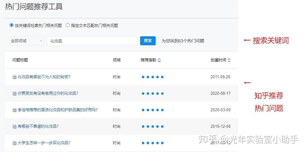Image resolution: width=306 pixels, height=152 pixels.
Task: Select radio 指定文本匹配热门相关问题
Action: point(67,25)
